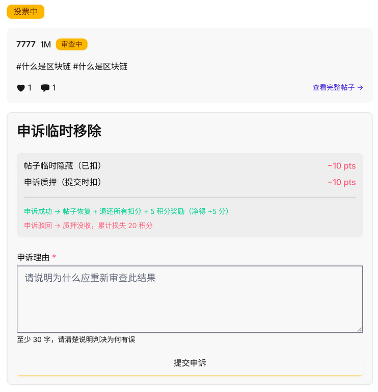Viewport: 378px width, 392px height.
Task: Click the comment count number
Action: 54,88
